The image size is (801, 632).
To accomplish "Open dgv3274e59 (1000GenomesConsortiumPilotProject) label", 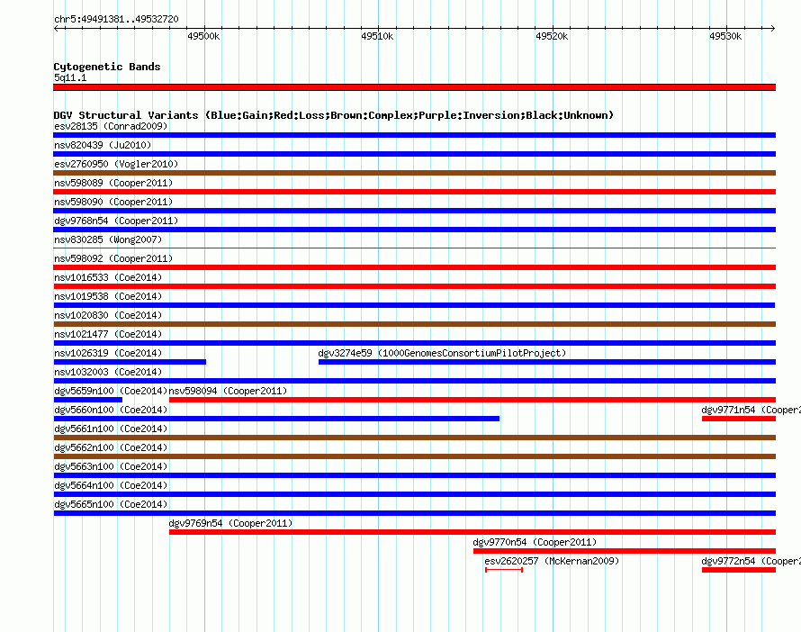I will (x=442, y=353).
